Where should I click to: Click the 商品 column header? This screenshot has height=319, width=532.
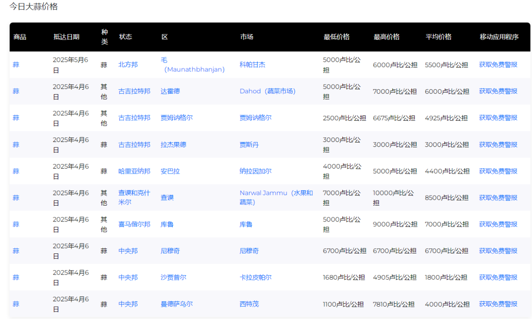pyautogui.click(x=20, y=36)
